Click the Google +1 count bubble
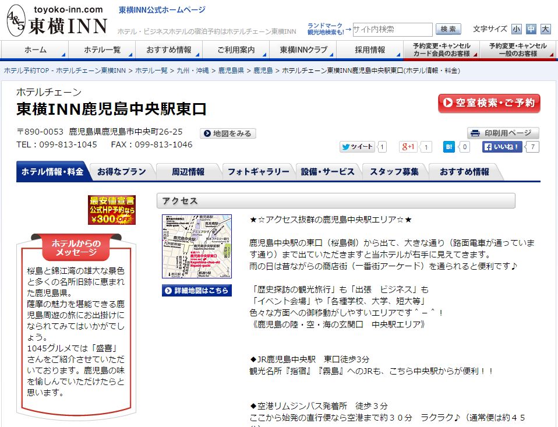Screen dimensions: 558x427 pyautogui.click(x=426, y=147)
